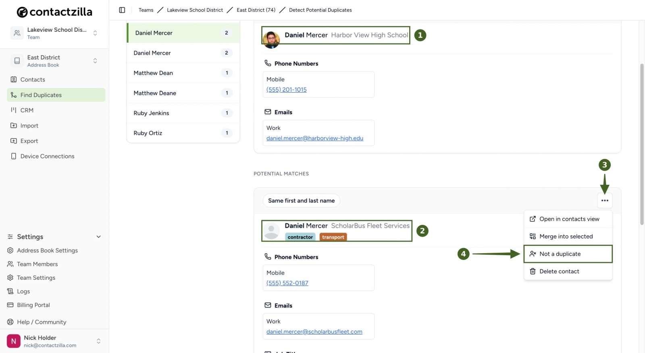
Task: Email daniel.mercer@scholarbusfleet.com
Action: [314, 332]
